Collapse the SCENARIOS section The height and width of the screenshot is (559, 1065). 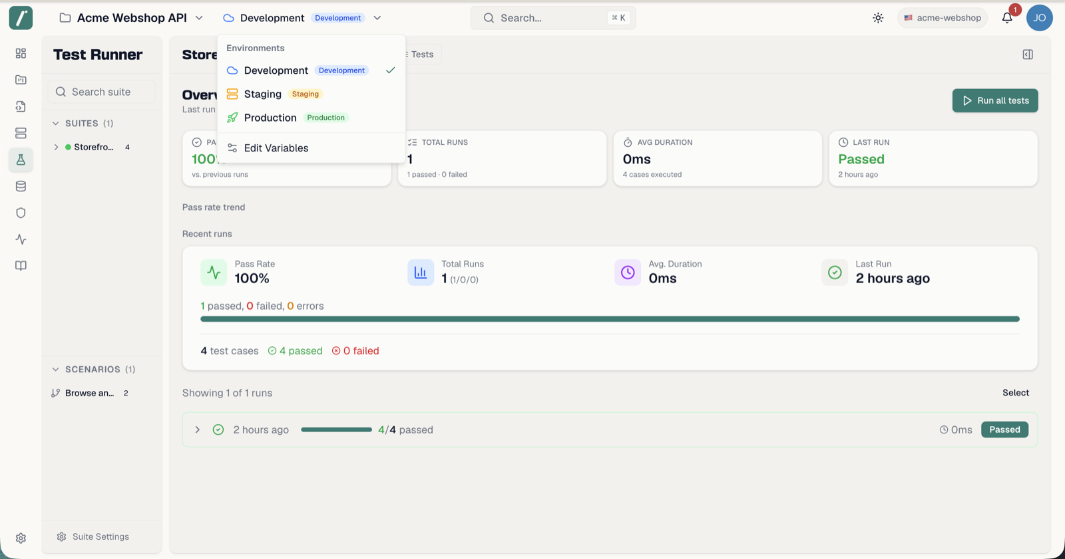(56, 370)
